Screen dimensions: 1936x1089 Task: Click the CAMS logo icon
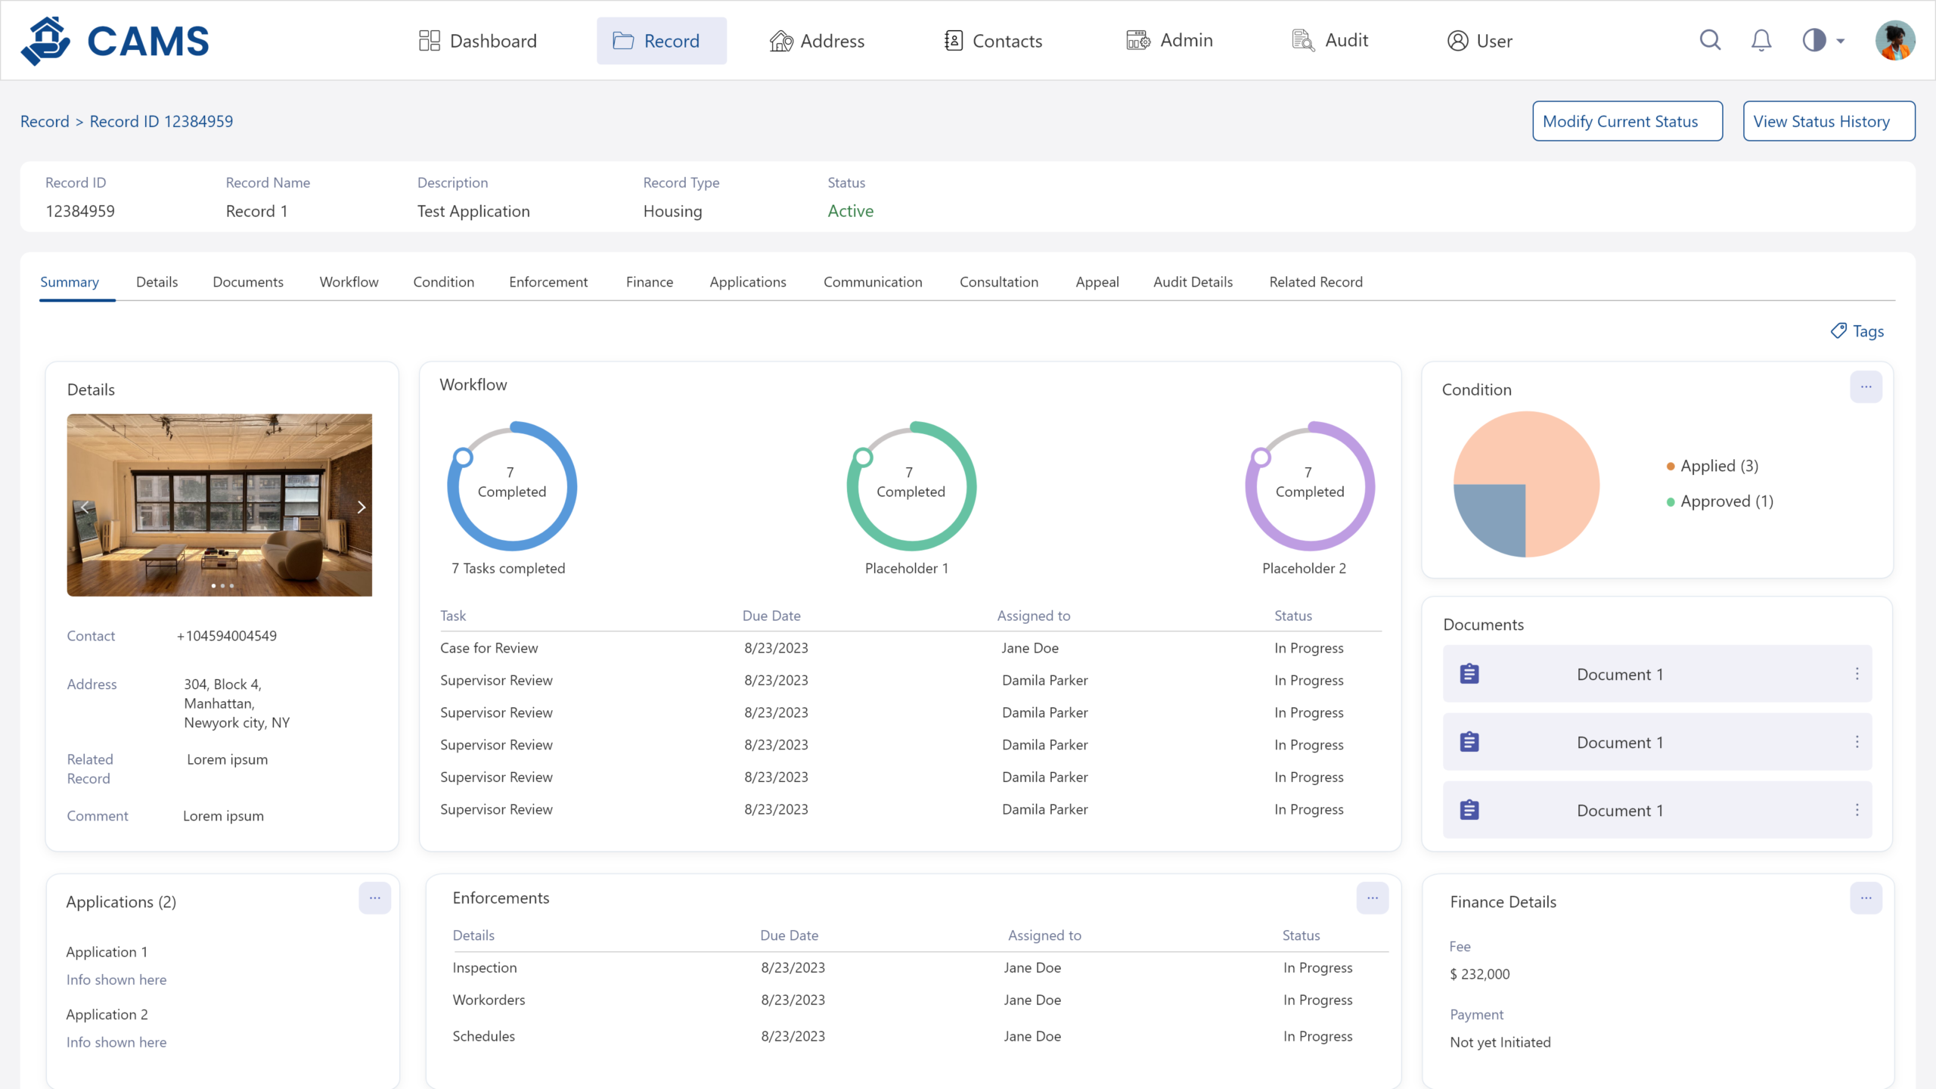pyautogui.click(x=45, y=41)
